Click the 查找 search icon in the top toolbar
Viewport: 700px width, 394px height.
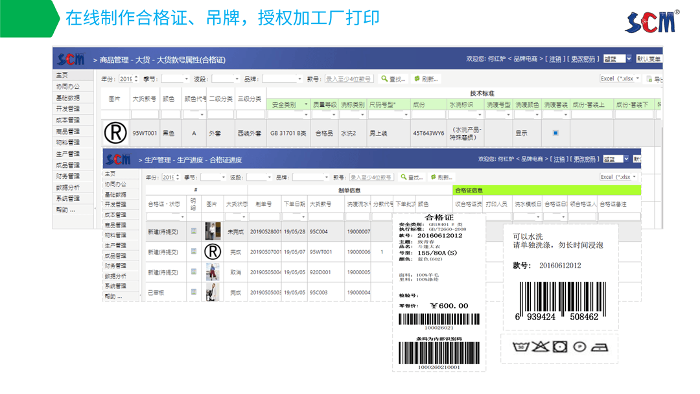coord(385,78)
